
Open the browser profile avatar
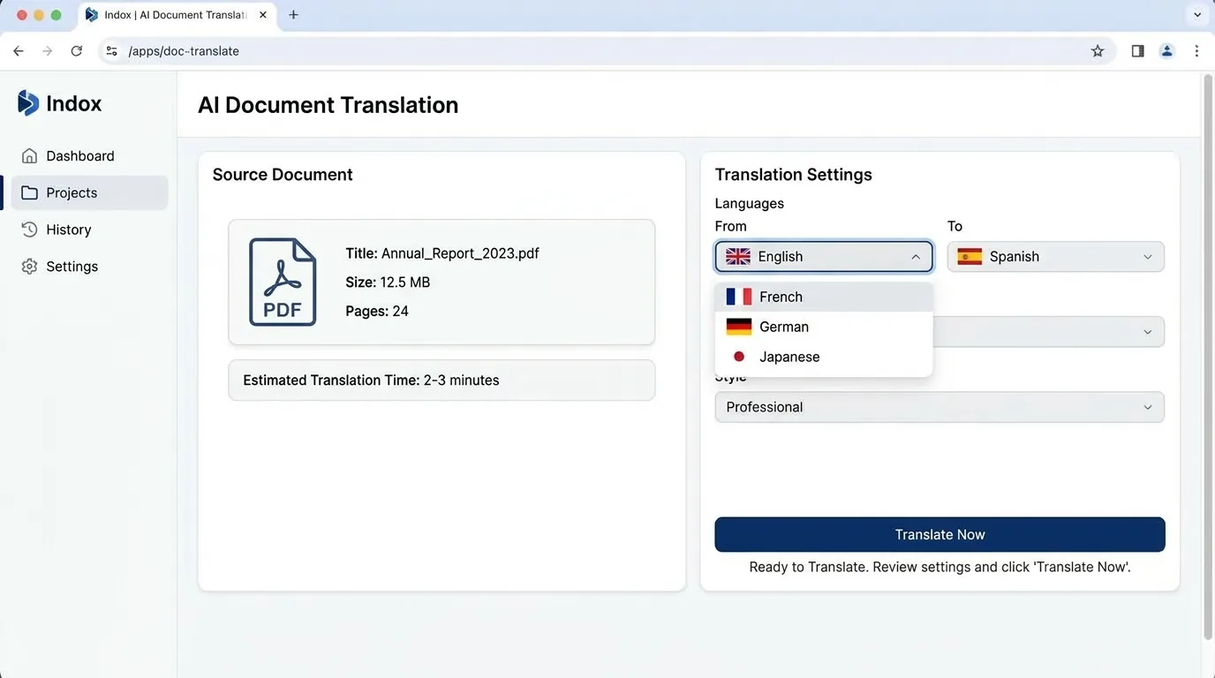pyautogui.click(x=1166, y=51)
